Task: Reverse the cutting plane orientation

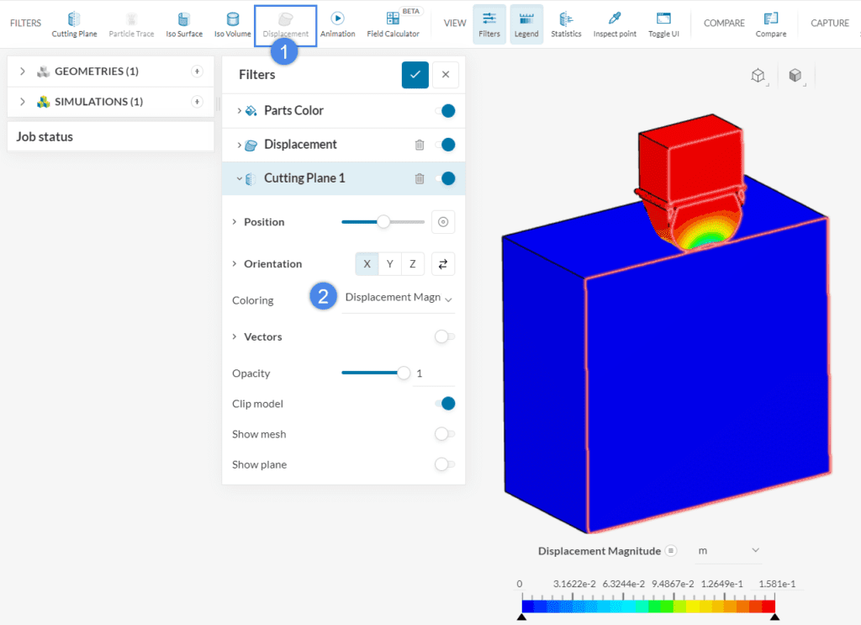Action: coord(443,264)
